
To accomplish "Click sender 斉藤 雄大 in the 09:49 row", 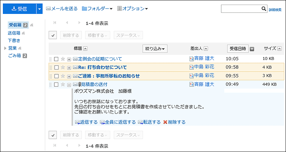I will pyautogui.click(x=204, y=84).
